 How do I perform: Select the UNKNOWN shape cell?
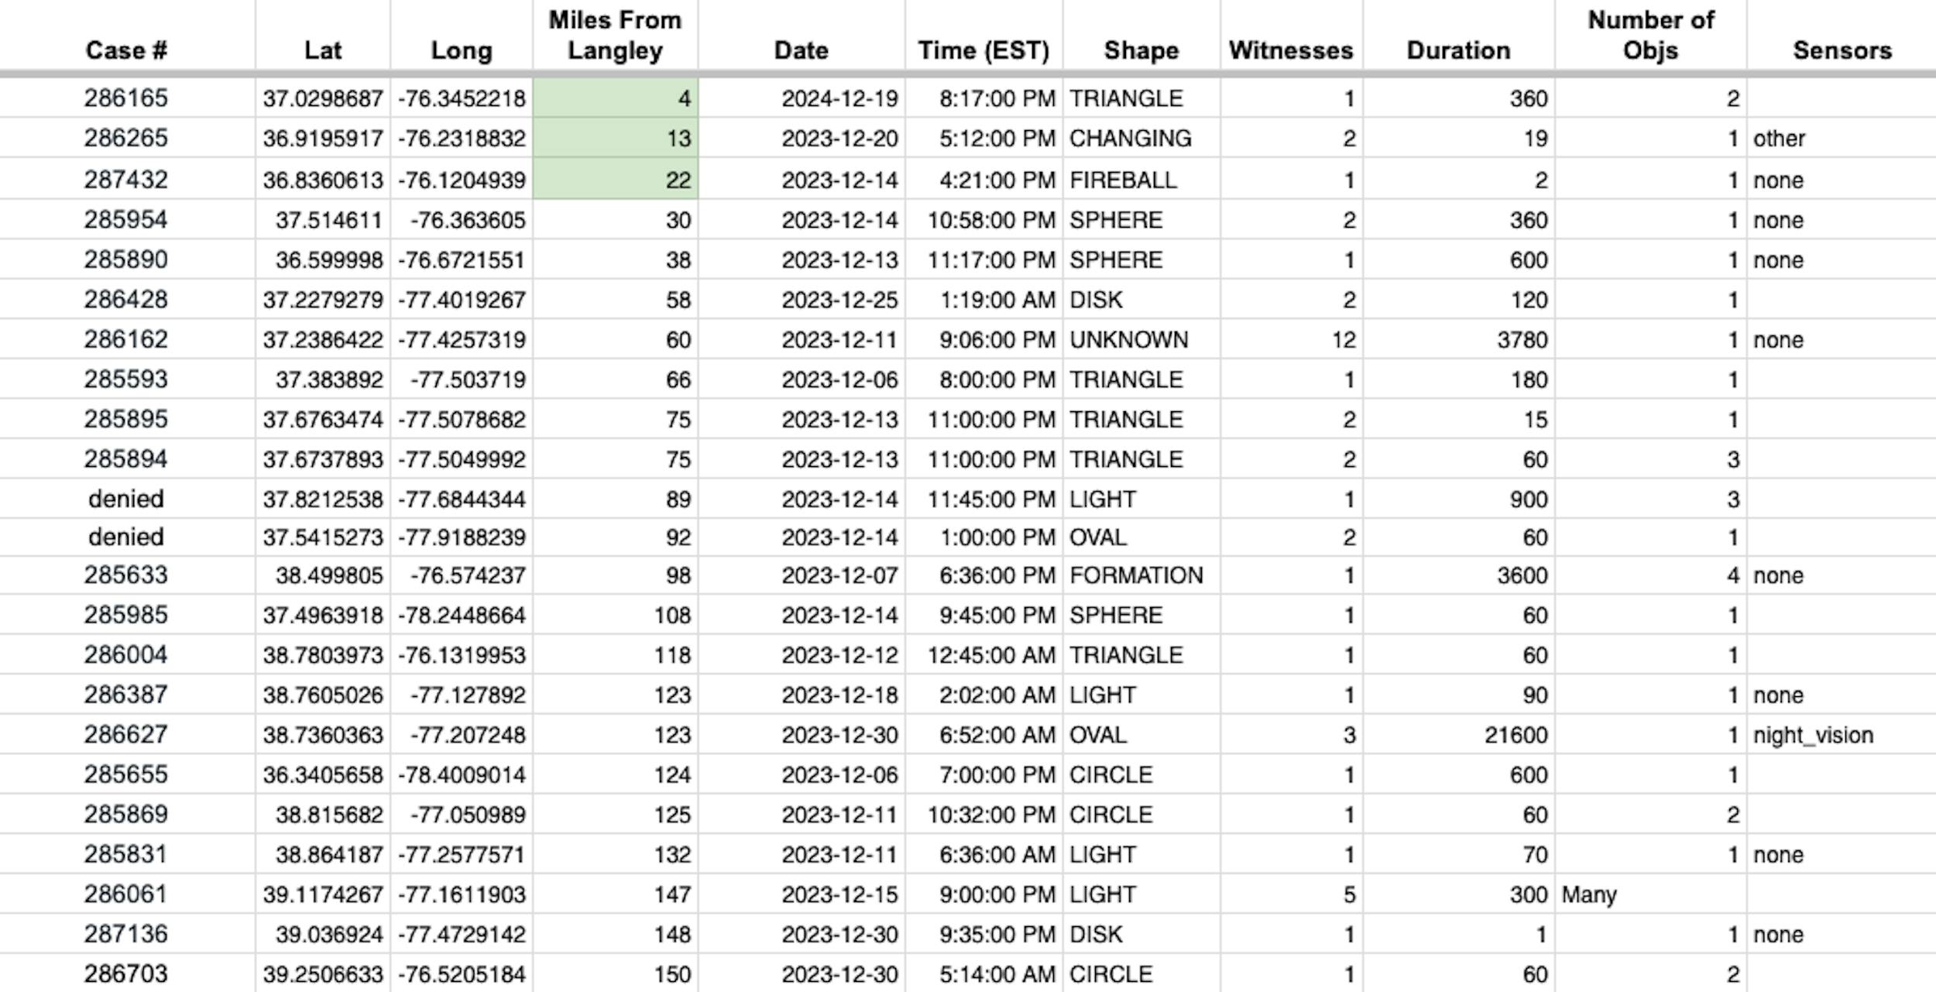(x=1128, y=339)
